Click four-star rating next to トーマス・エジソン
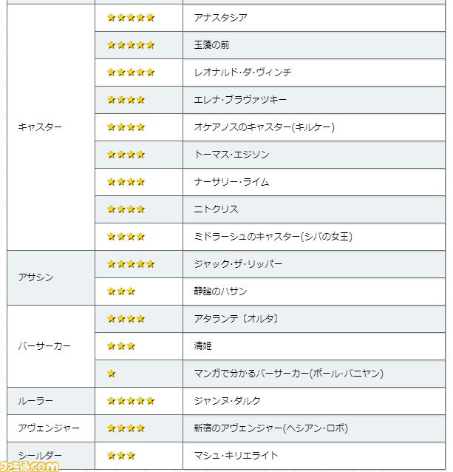This screenshot has width=453, height=472. click(126, 155)
